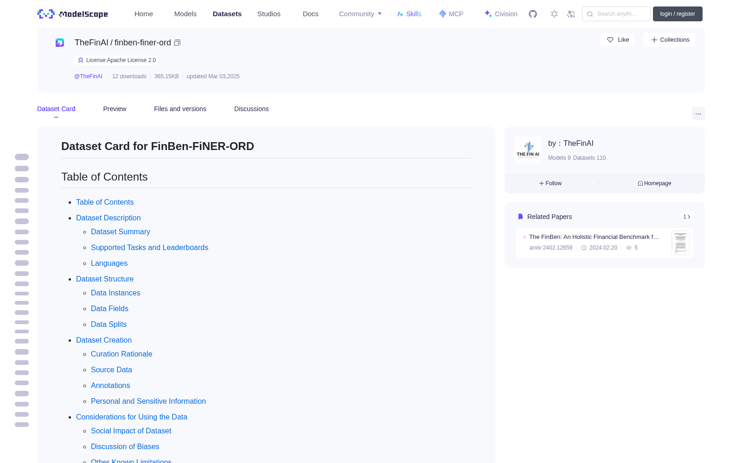This screenshot has height=463, width=742.
Task: Visit TheFinAI Homepage
Action: point(654,183)
